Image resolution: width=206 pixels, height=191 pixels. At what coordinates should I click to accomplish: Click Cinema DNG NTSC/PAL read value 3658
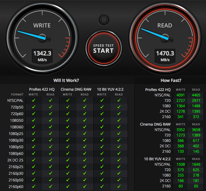196,130
